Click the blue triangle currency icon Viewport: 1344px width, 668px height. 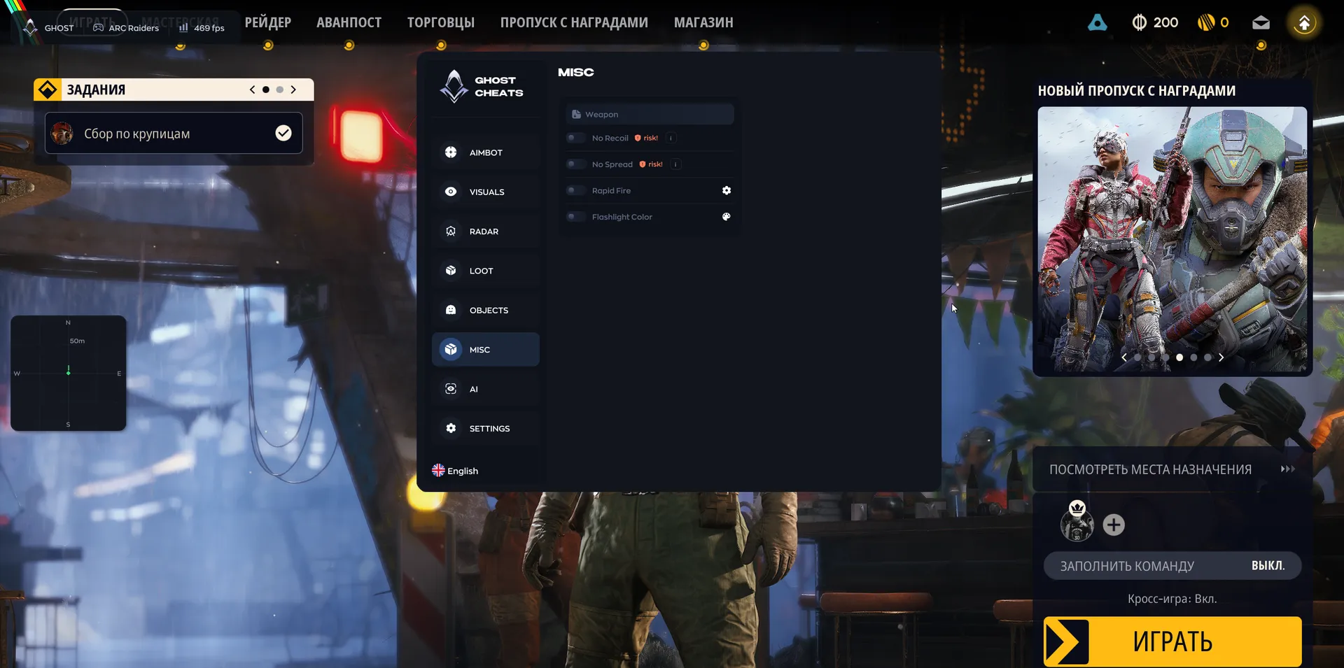[x=1098, y=22]
